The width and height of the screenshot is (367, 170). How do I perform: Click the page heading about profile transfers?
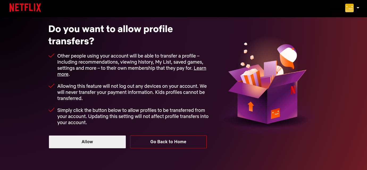[111, 34]
